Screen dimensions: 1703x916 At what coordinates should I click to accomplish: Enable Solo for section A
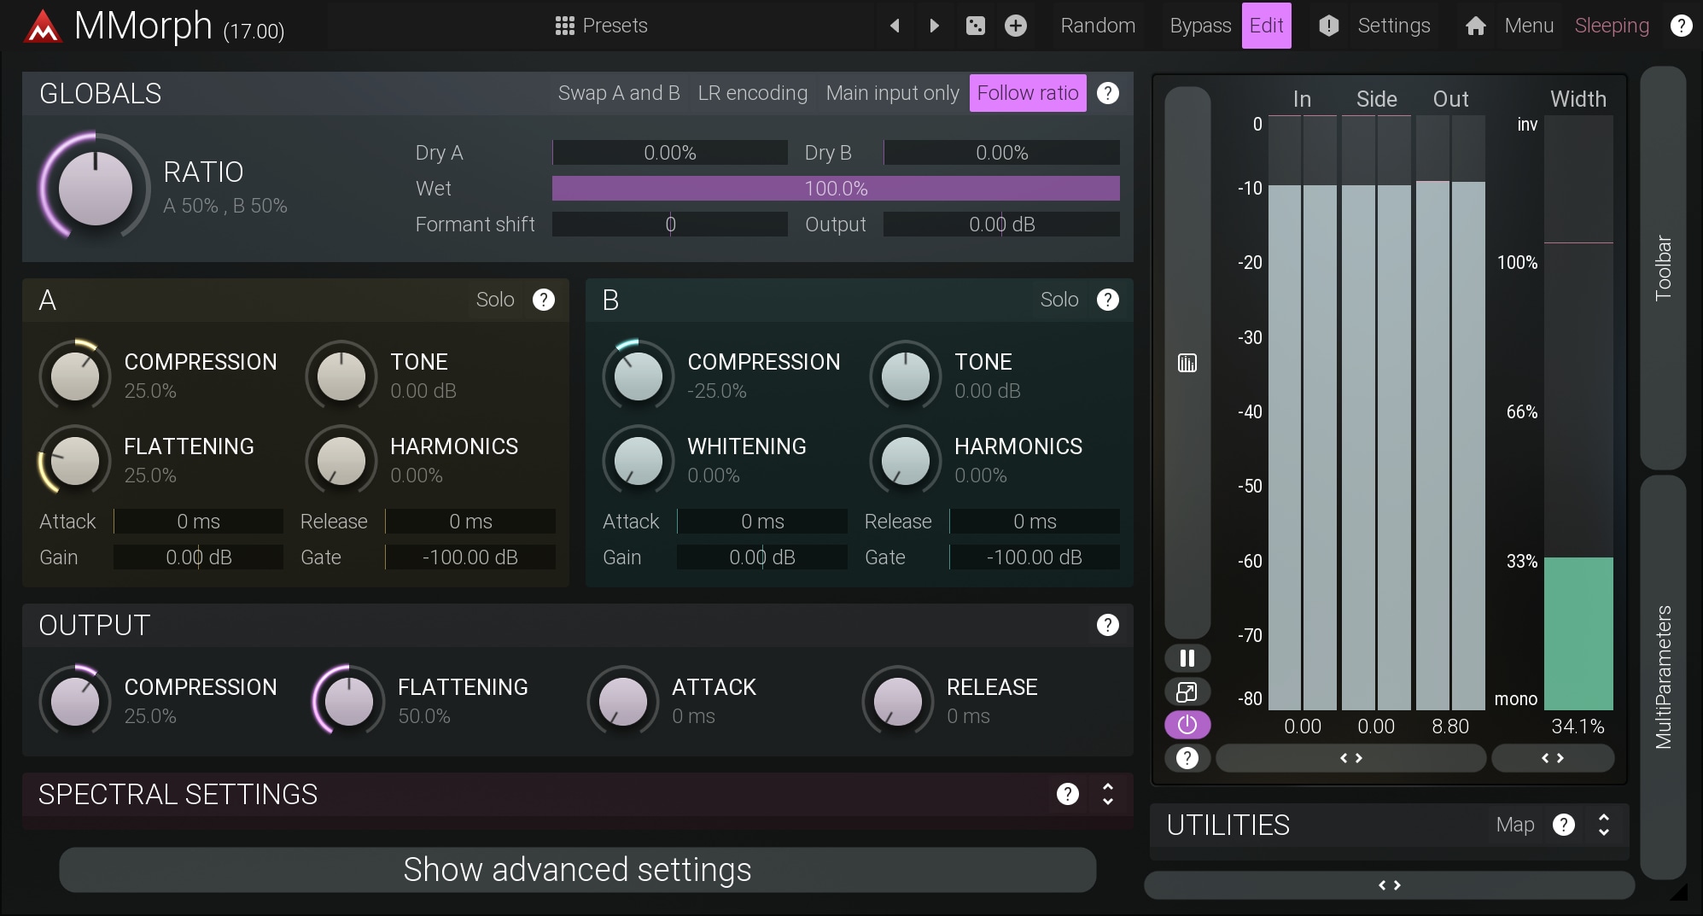click(494, 300)
